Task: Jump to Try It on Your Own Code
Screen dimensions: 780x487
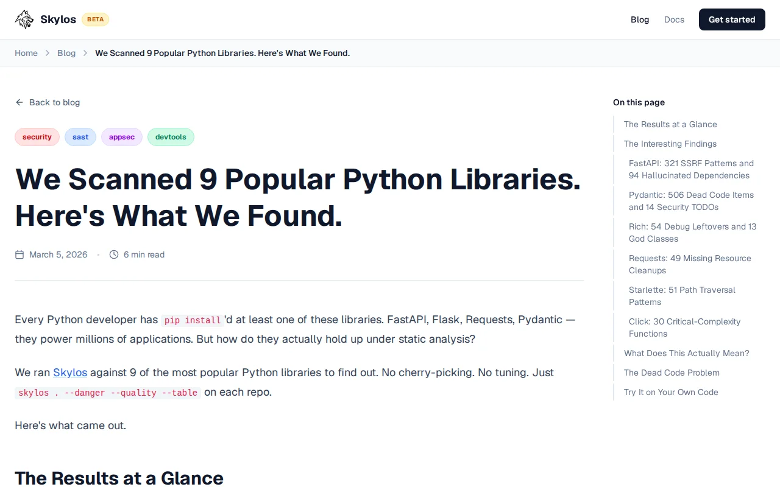Action: click(671, 392)
